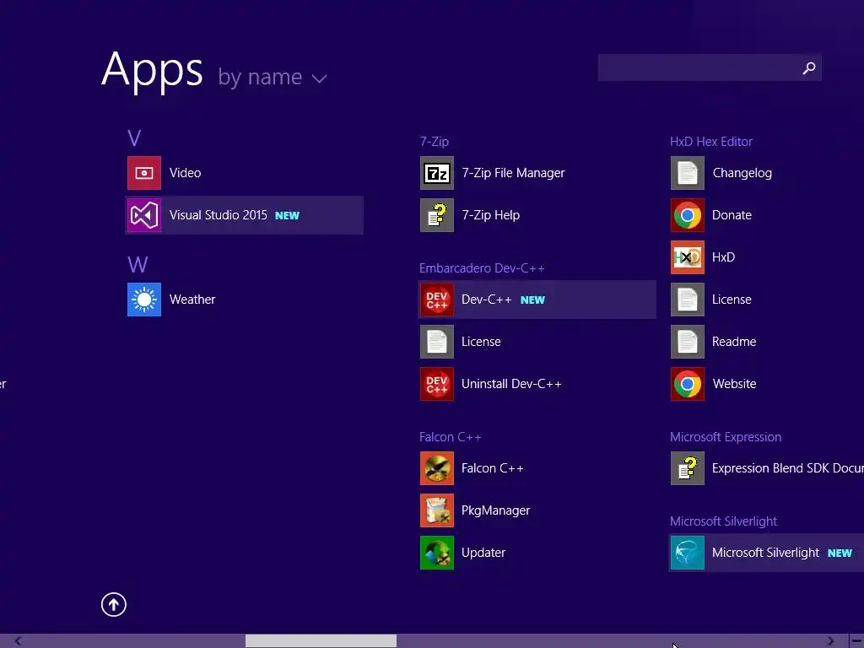Click the 'Uninstall Dev-C++' label text
The width and height of the screenshot is (864, 648).
point(511,384)
